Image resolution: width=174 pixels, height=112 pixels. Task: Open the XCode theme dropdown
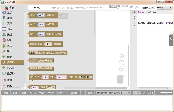click(x=164, y=8)
